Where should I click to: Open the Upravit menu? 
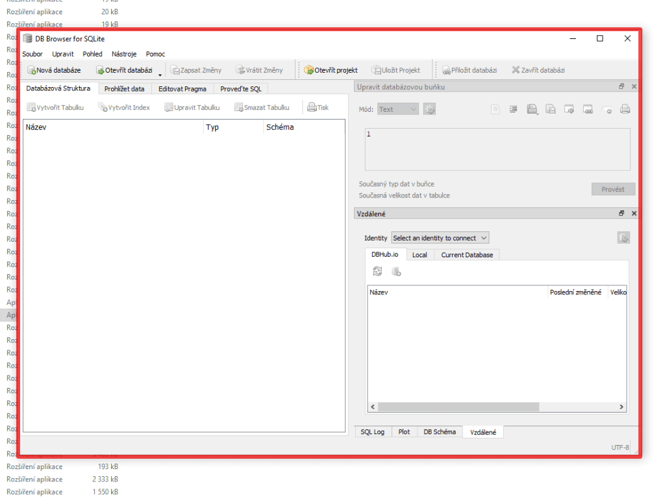[63, 55]
